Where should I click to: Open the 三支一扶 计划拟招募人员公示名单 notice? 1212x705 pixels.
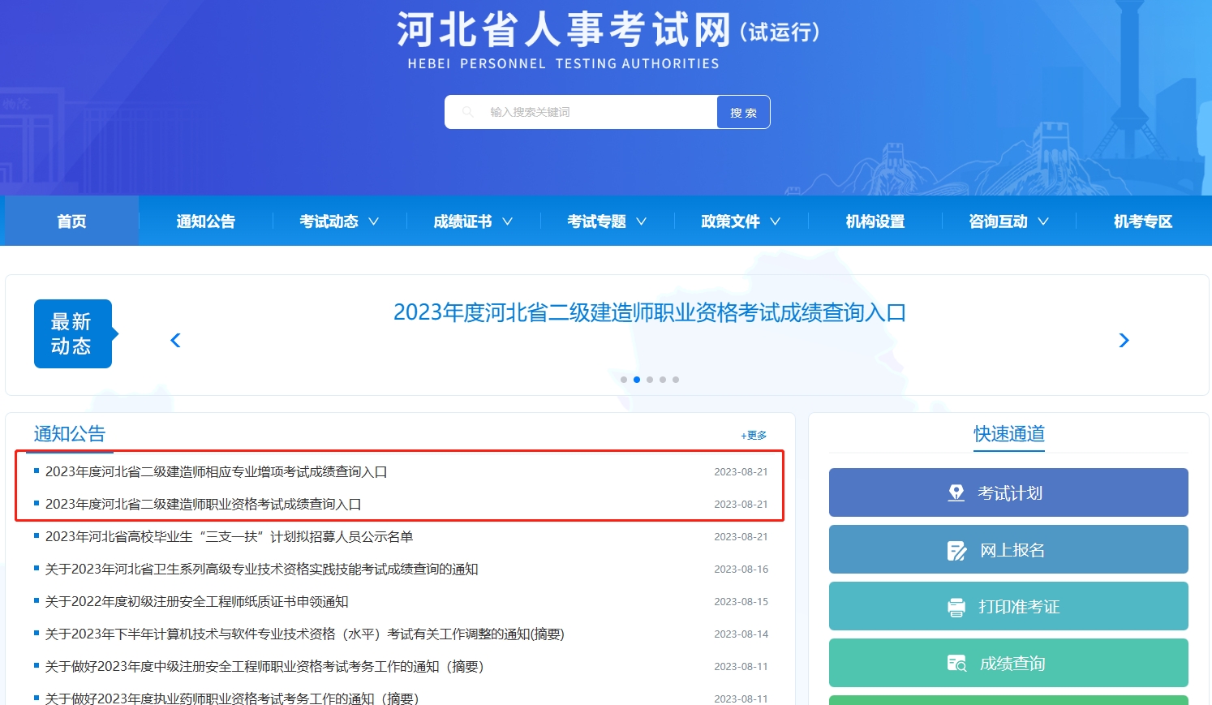(x=230, y=536)
